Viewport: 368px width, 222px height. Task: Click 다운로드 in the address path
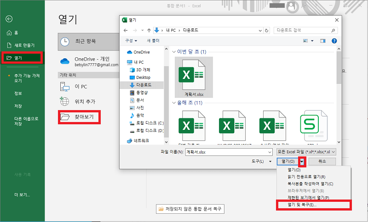(x=190, y=30)
